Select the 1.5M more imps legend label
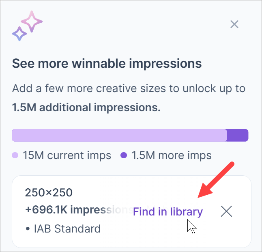This screenshot has height=252, width=262. point(172,155)
